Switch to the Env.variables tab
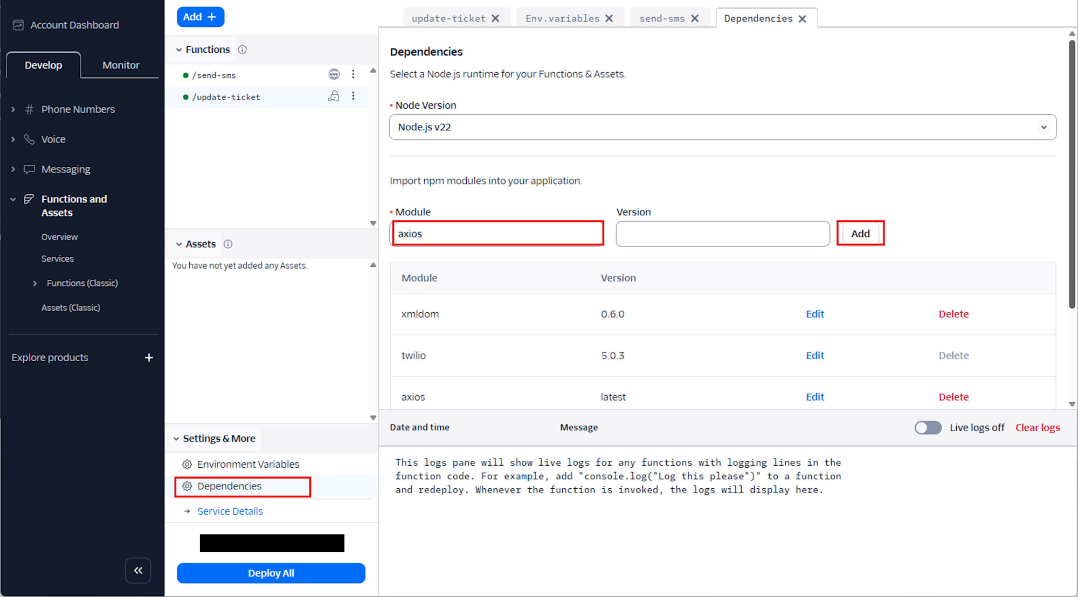 [x=562, y=18]
